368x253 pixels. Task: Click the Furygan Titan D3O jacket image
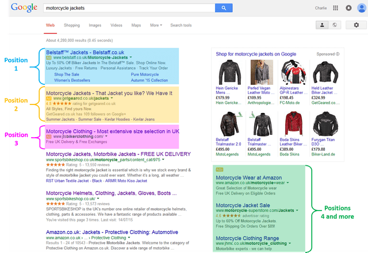[x=325, y=124]
